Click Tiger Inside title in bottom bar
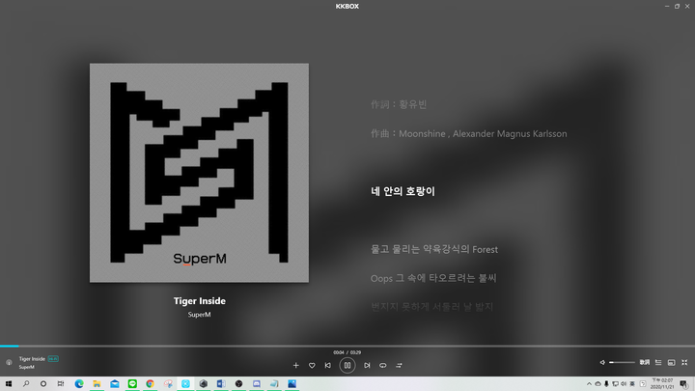This screenshot has width=695, height=391. point(32,358)
